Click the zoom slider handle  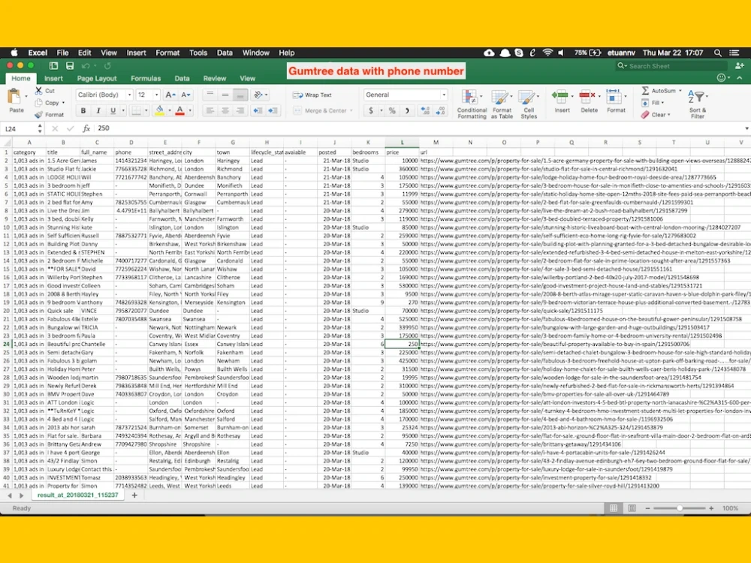pos(679,508)
